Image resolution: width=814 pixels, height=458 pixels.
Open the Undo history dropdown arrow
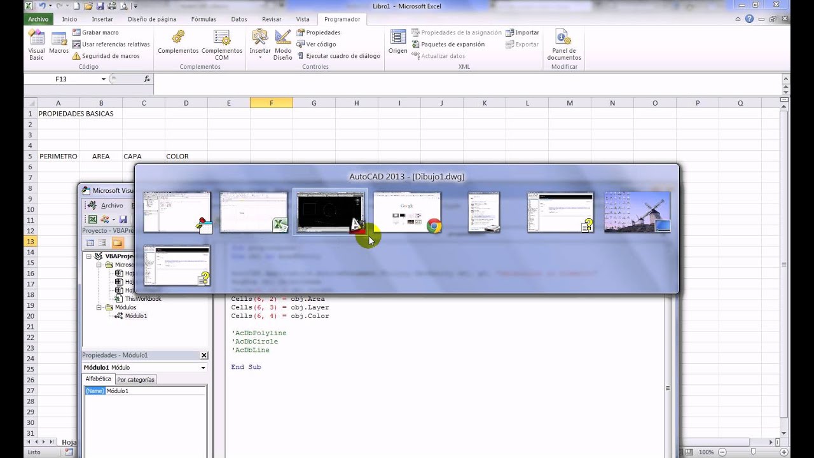click(x=50, y=6)
